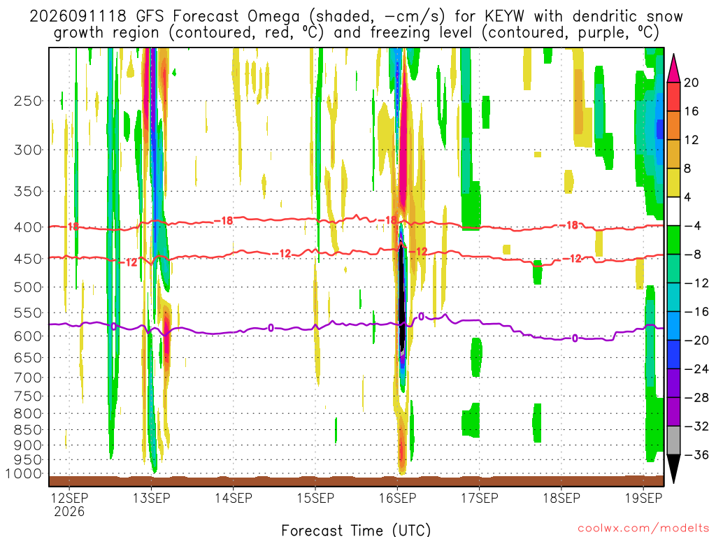Click the 19SEP time axis label
Screen dimensions: 716x537
tap(644, 498)
